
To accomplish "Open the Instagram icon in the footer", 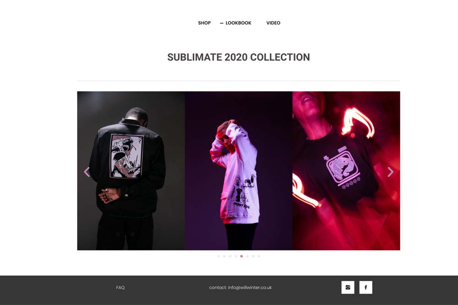I will [348, 287].
